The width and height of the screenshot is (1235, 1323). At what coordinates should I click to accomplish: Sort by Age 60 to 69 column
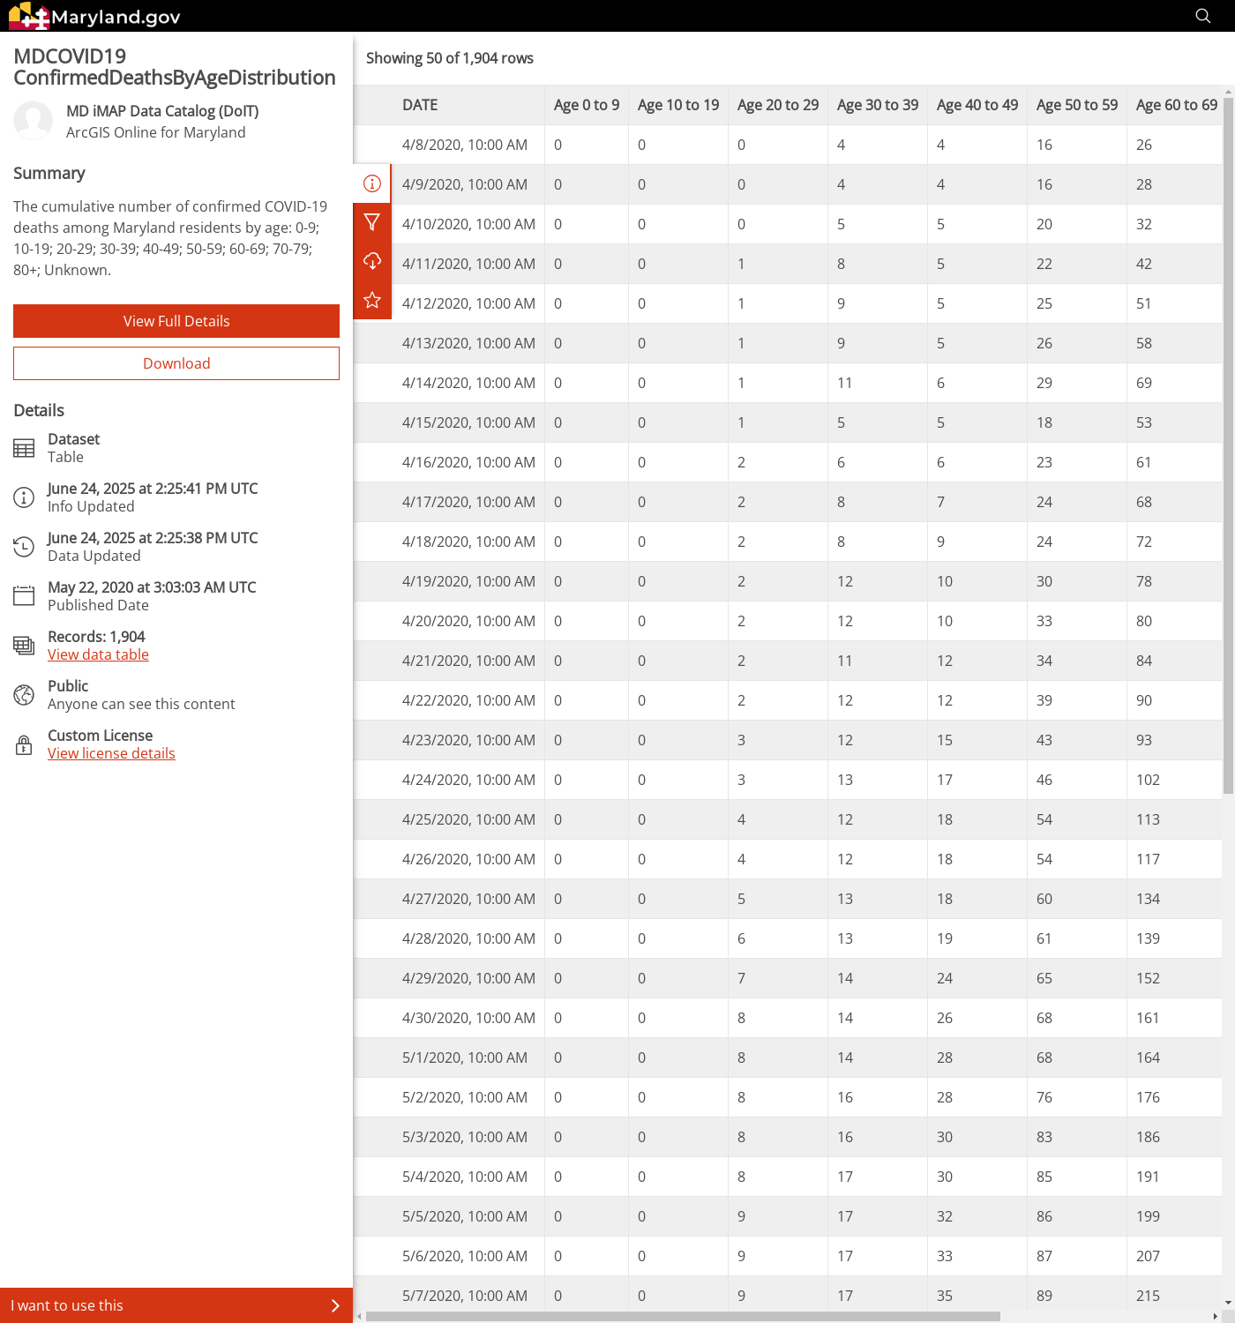1176,105
